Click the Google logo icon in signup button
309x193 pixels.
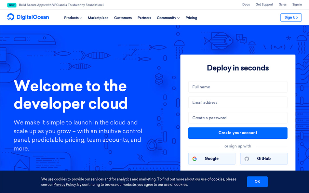tap(195, 159)
